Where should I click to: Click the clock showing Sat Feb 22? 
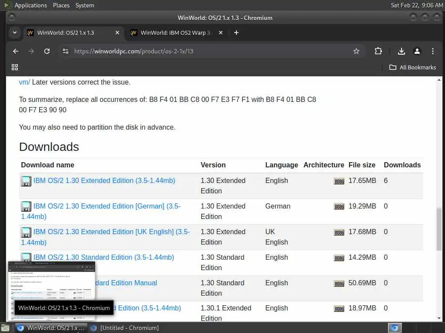click(x=417, y=5)
